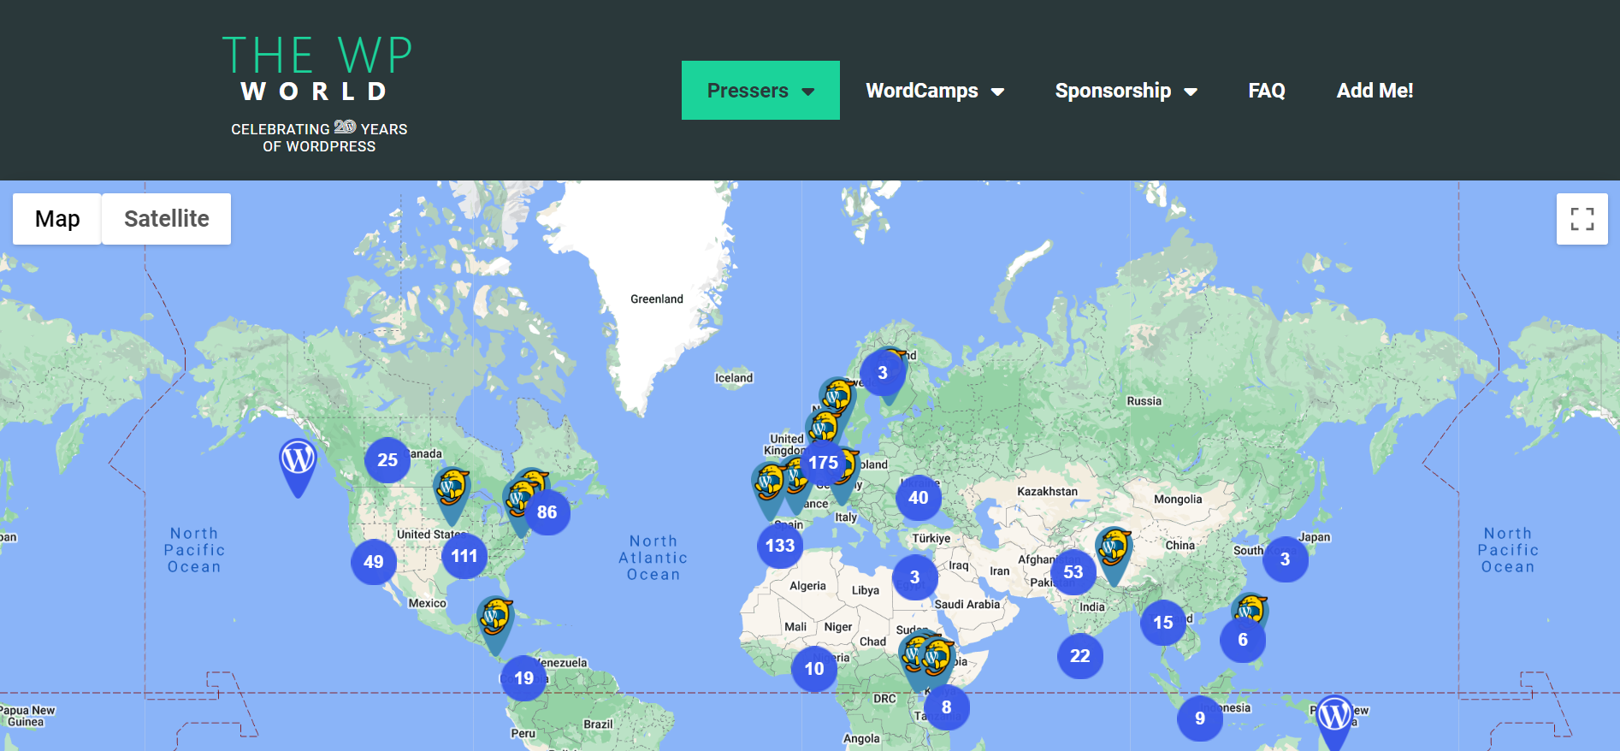
Task: Open the cluster of 15 in Southeast Asia
Action: (x=1163, y=623)
